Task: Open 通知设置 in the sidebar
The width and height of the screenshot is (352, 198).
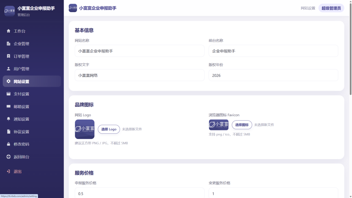Action: coord(32,119)
